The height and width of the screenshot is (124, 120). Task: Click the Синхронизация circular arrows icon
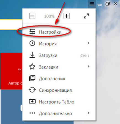click(x=32, y=90)
